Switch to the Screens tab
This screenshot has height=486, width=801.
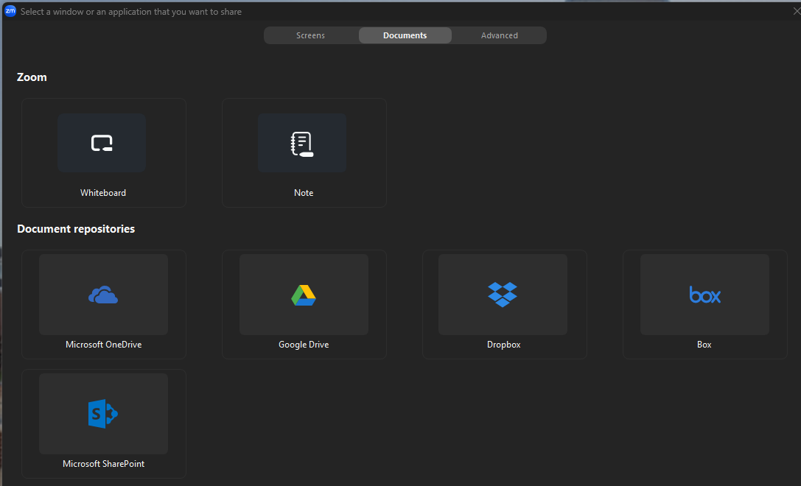tap(310, 35)
